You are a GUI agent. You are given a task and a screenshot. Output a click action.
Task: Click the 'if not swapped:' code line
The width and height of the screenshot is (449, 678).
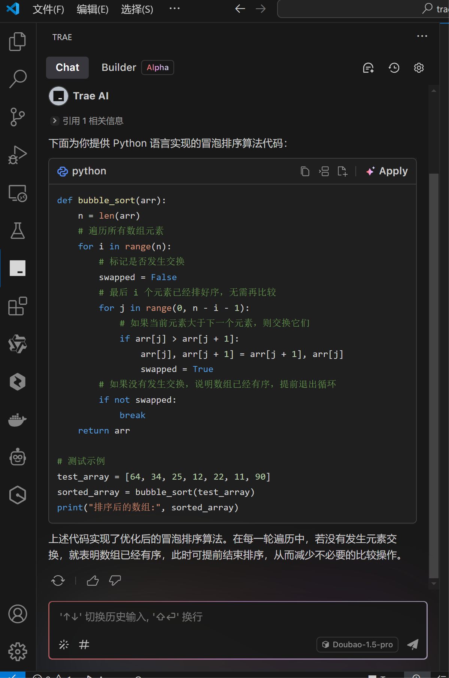pos(137,400)
